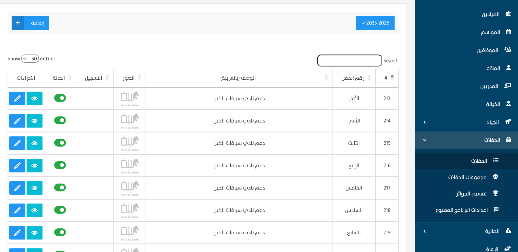Image resolution: width=518 pixels, height=252 pixels.
Task: Click the الخامس cell in row 217
Action: pyautogui.click(x=354, y=188)
